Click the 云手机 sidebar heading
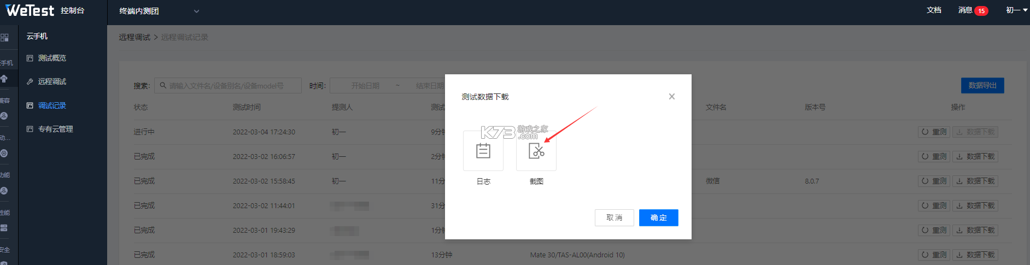This screenshot has height=265, width=1030. pyautogui.click(x=37, y=36)
